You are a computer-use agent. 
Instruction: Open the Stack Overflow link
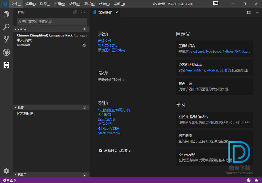point(109,133)
